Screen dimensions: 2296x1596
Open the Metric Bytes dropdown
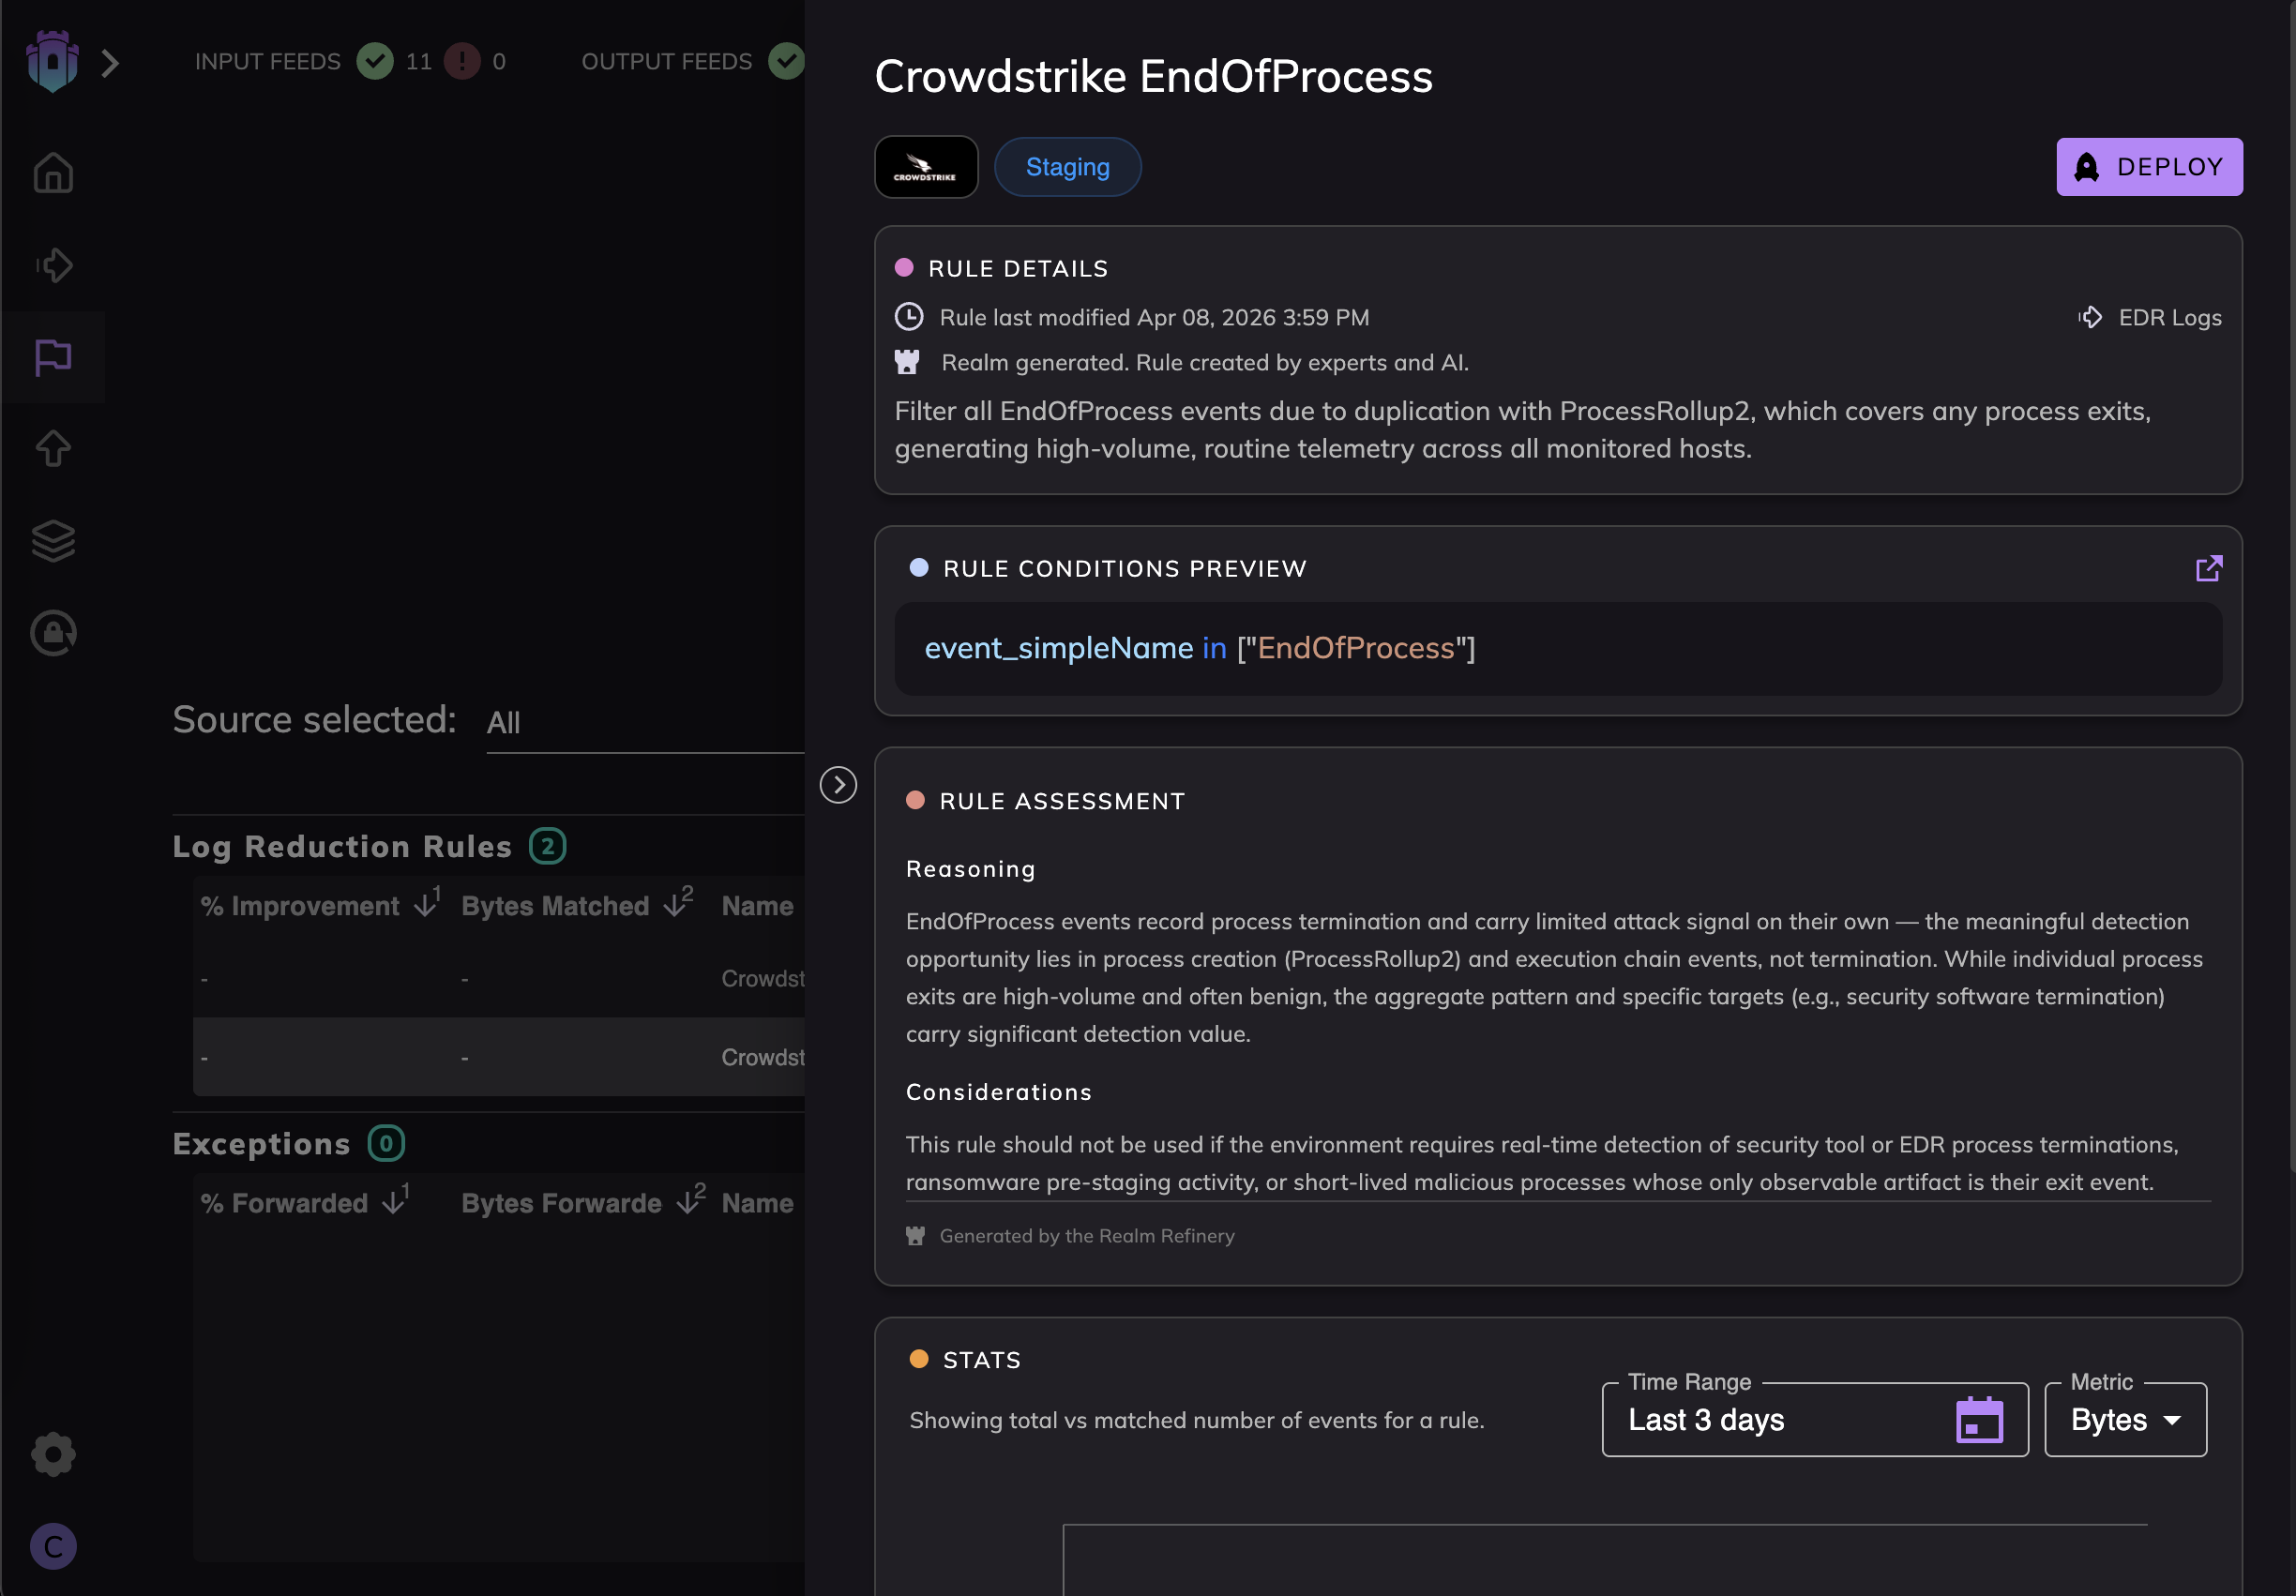point(2125,1420)
